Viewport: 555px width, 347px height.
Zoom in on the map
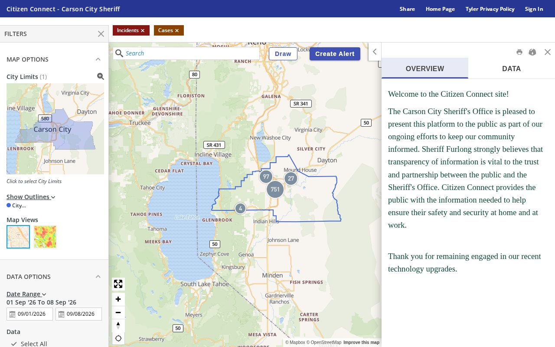tap(118, 299)
